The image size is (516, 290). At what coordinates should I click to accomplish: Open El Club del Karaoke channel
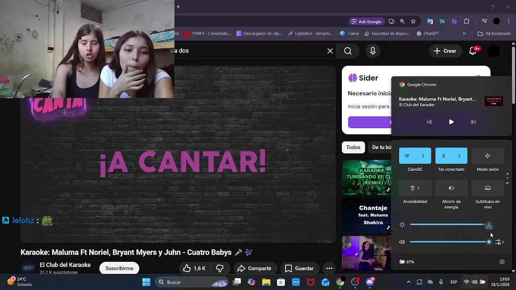(65, 265)
